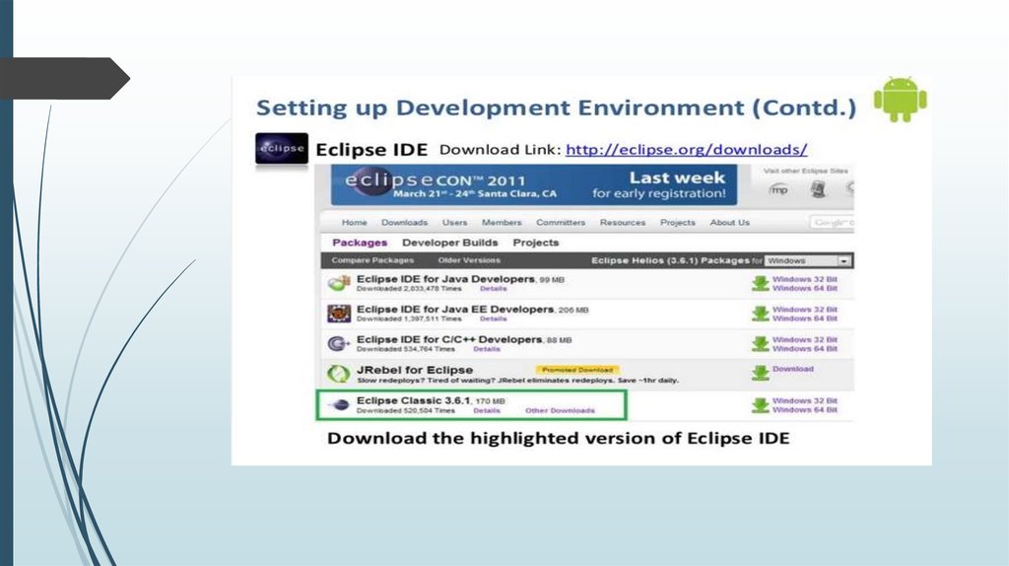Click the JRebel Download link
The height and width of the screenshot is (566, 1009).
(793, 369)
